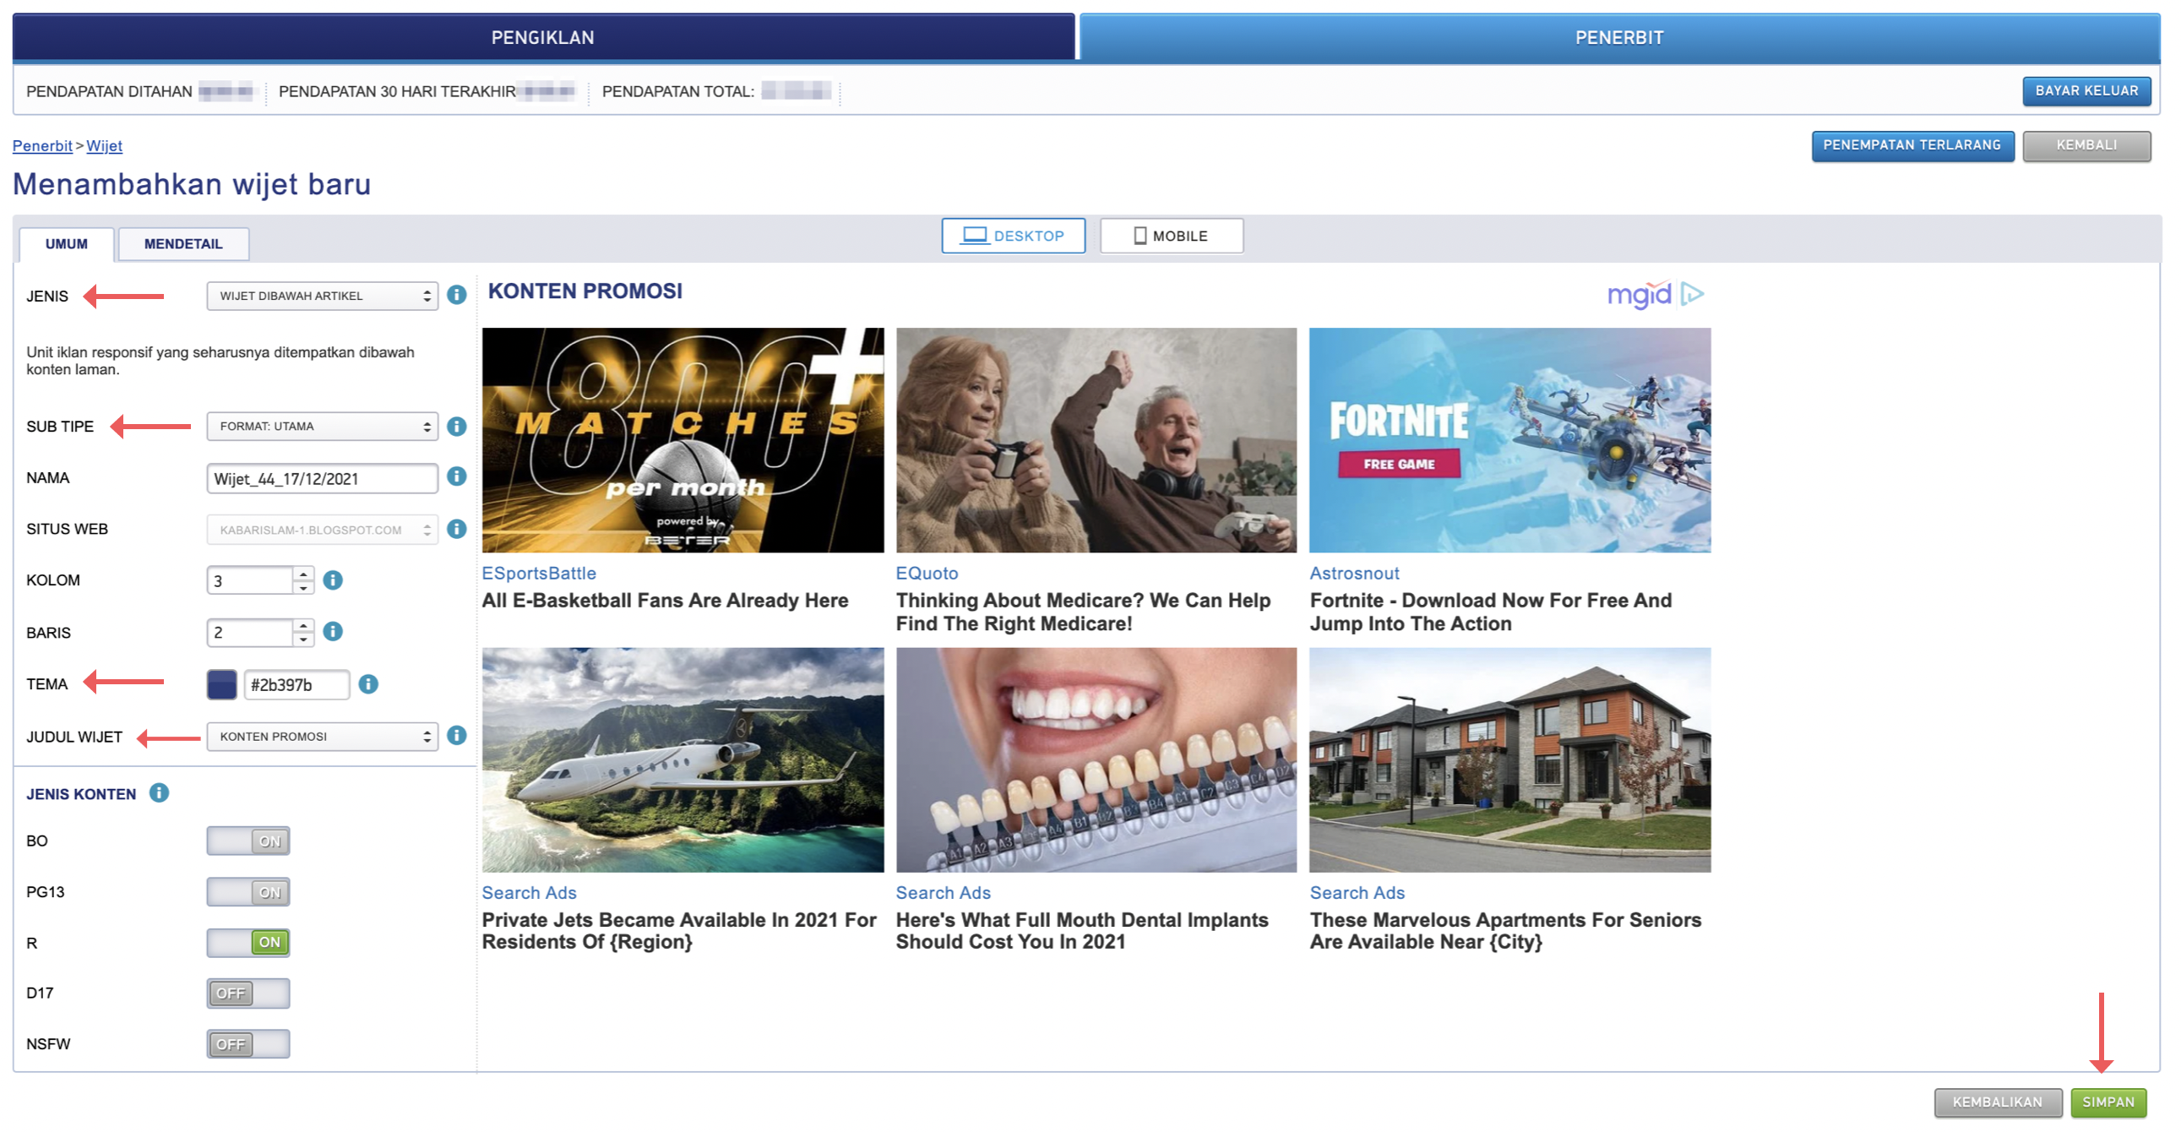Switch to the MENDETAIL tab

tap(183, 244)
